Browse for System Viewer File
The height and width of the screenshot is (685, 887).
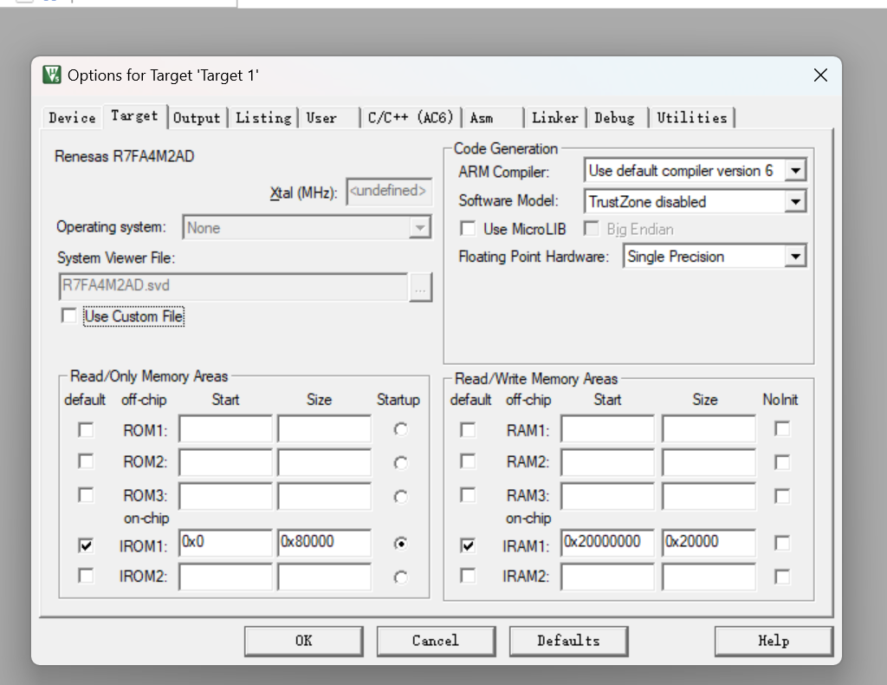[420, 288]
